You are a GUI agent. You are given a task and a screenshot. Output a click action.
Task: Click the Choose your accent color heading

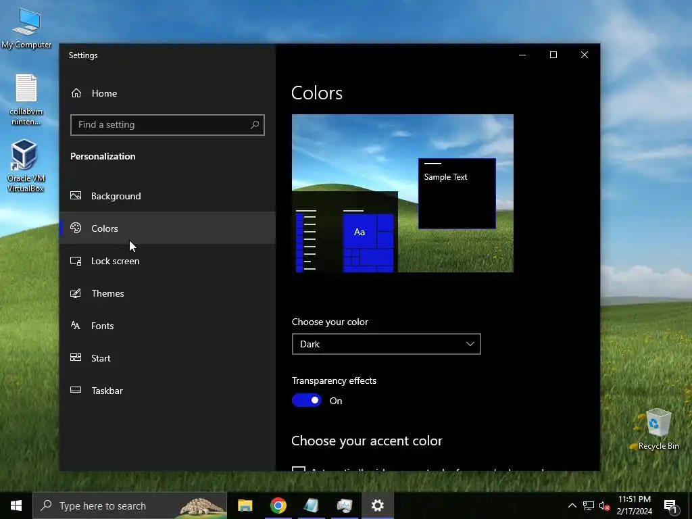[367, 441]
